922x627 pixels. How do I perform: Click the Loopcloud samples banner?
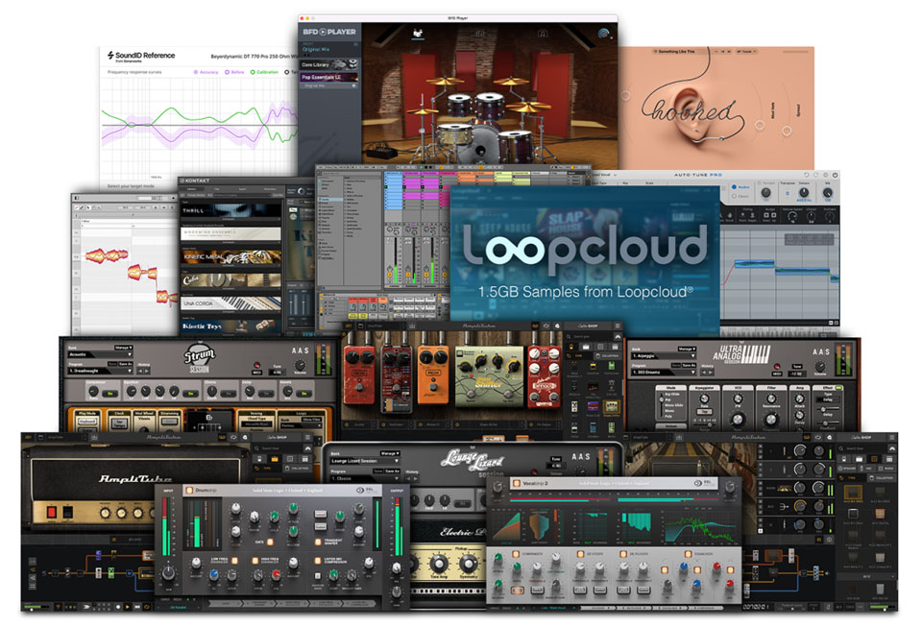pos(585,261)
